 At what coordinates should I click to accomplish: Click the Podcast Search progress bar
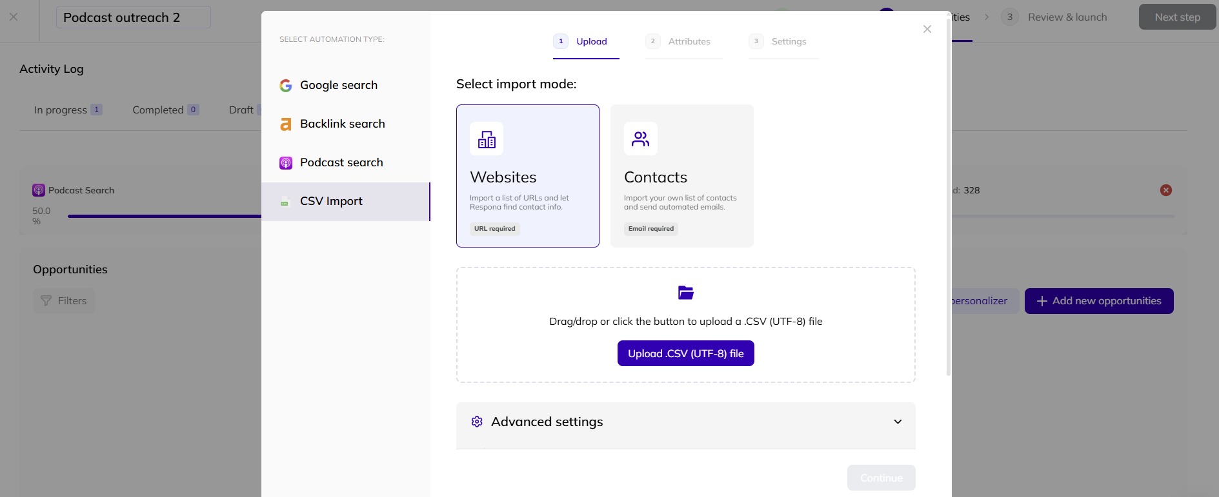tap(165, 217)
